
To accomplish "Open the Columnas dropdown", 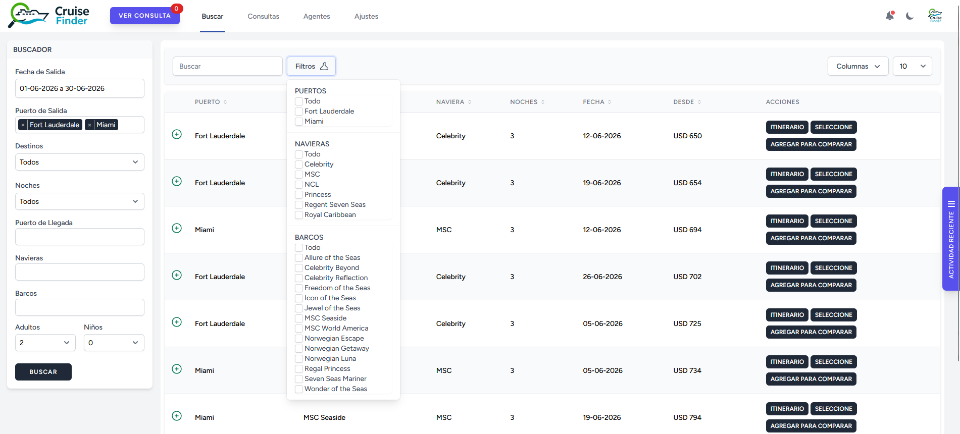I will point(857,66).
